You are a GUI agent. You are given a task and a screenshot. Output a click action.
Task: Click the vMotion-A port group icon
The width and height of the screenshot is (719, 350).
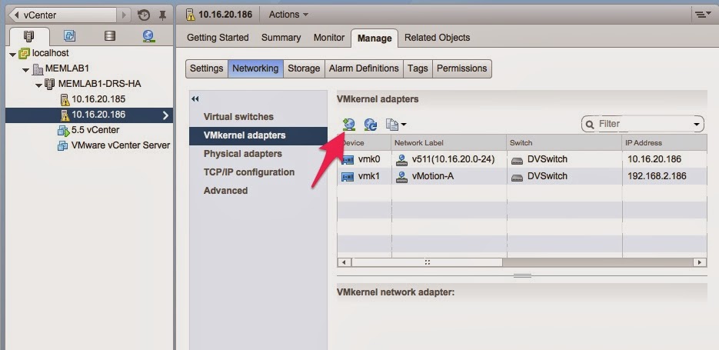point(401,177)
